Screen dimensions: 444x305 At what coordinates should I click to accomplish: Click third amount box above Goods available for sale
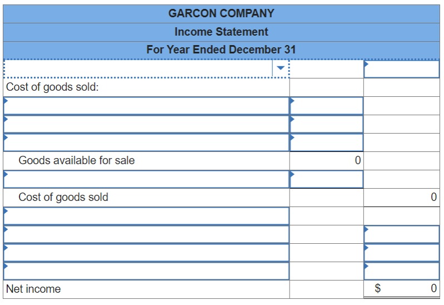tap(327, 142)
